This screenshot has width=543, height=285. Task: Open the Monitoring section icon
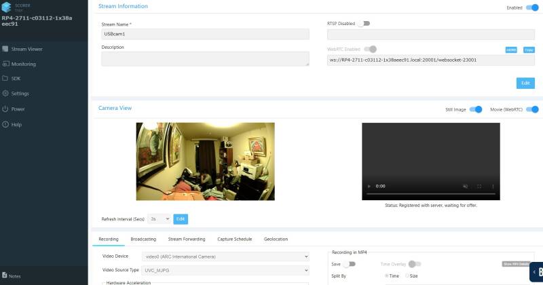pos(5,64)
